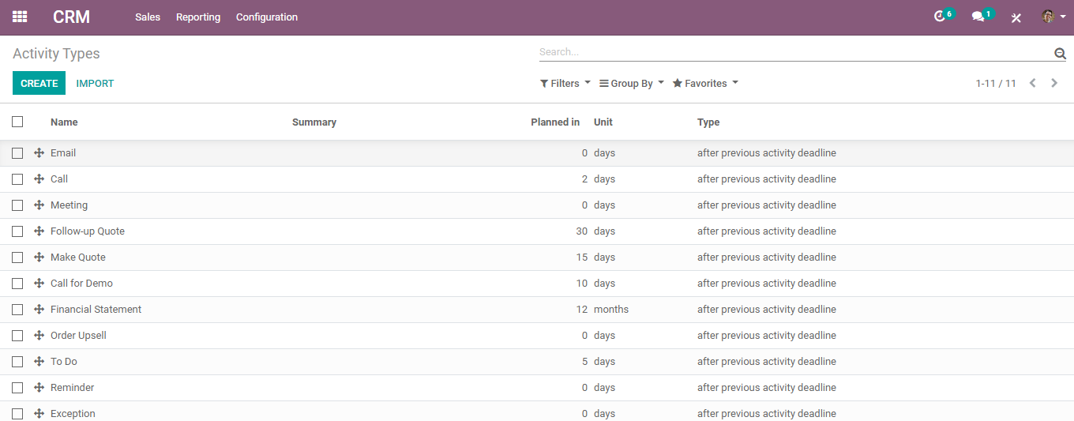Grab the drag handle for Email row

coord(39,153)
